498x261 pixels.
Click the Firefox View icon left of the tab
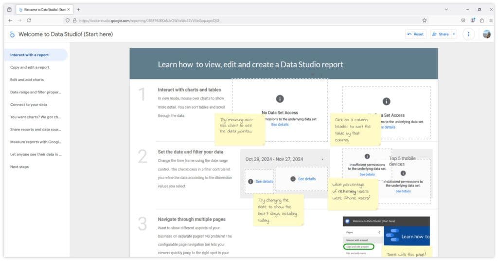point(9,10)
